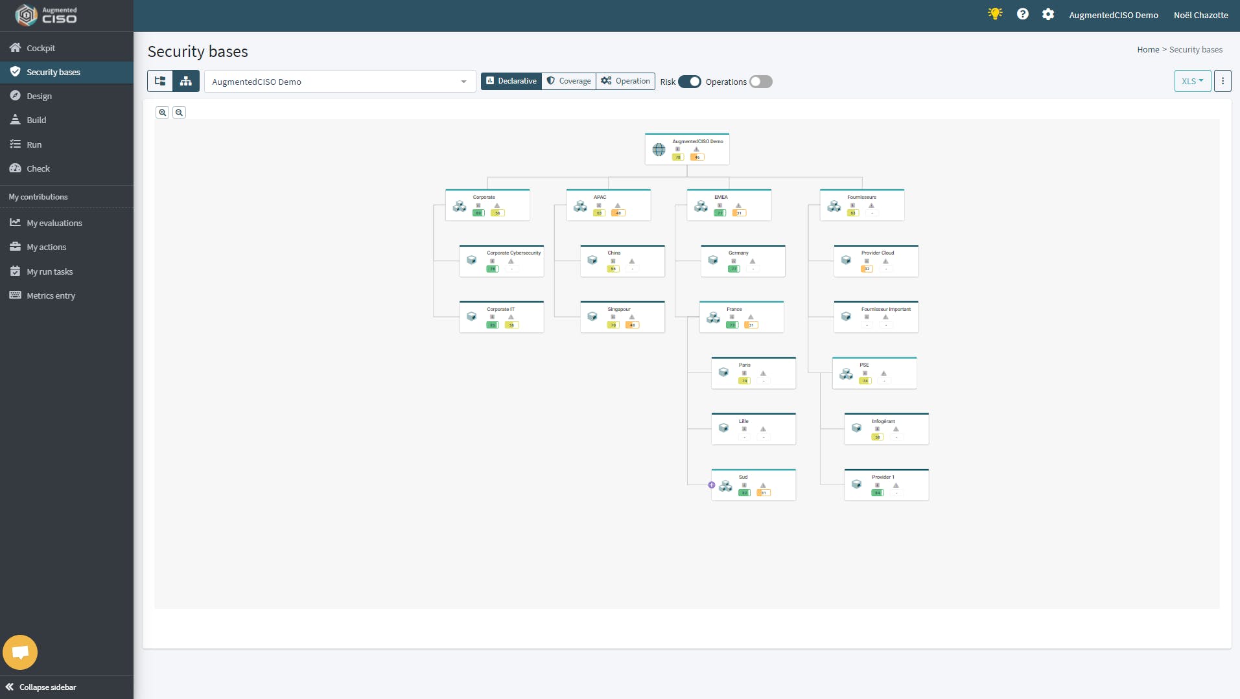Click the cube icon on Infogérant node
The height and width of the screenshot is (699, 1240).
[856, 428]
